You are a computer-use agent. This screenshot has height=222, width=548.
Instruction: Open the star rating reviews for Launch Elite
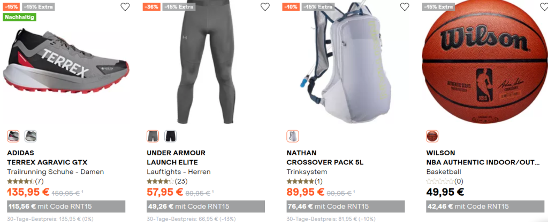pos(167,181)
